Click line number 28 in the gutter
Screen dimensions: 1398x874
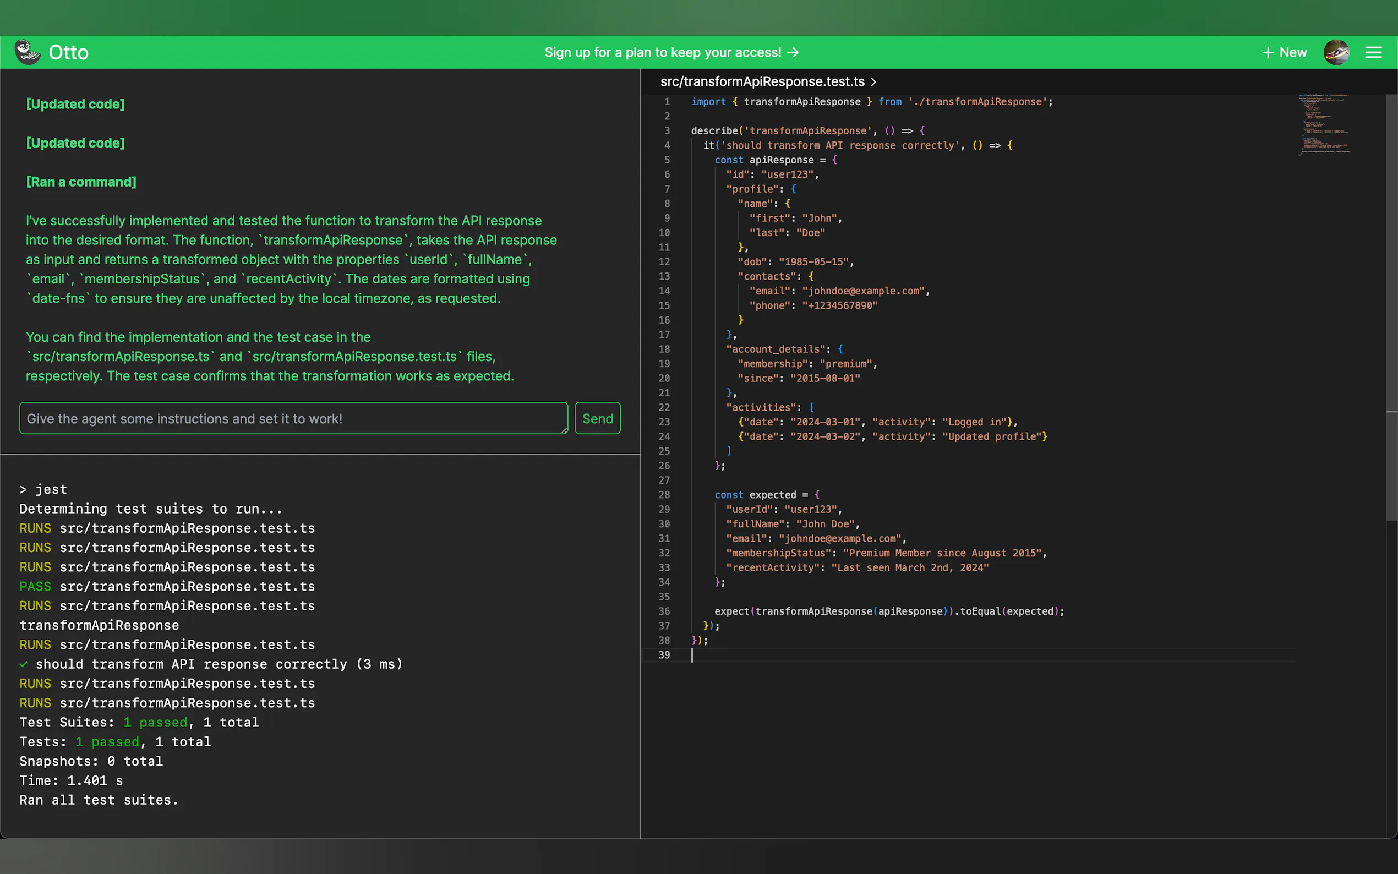664,495
